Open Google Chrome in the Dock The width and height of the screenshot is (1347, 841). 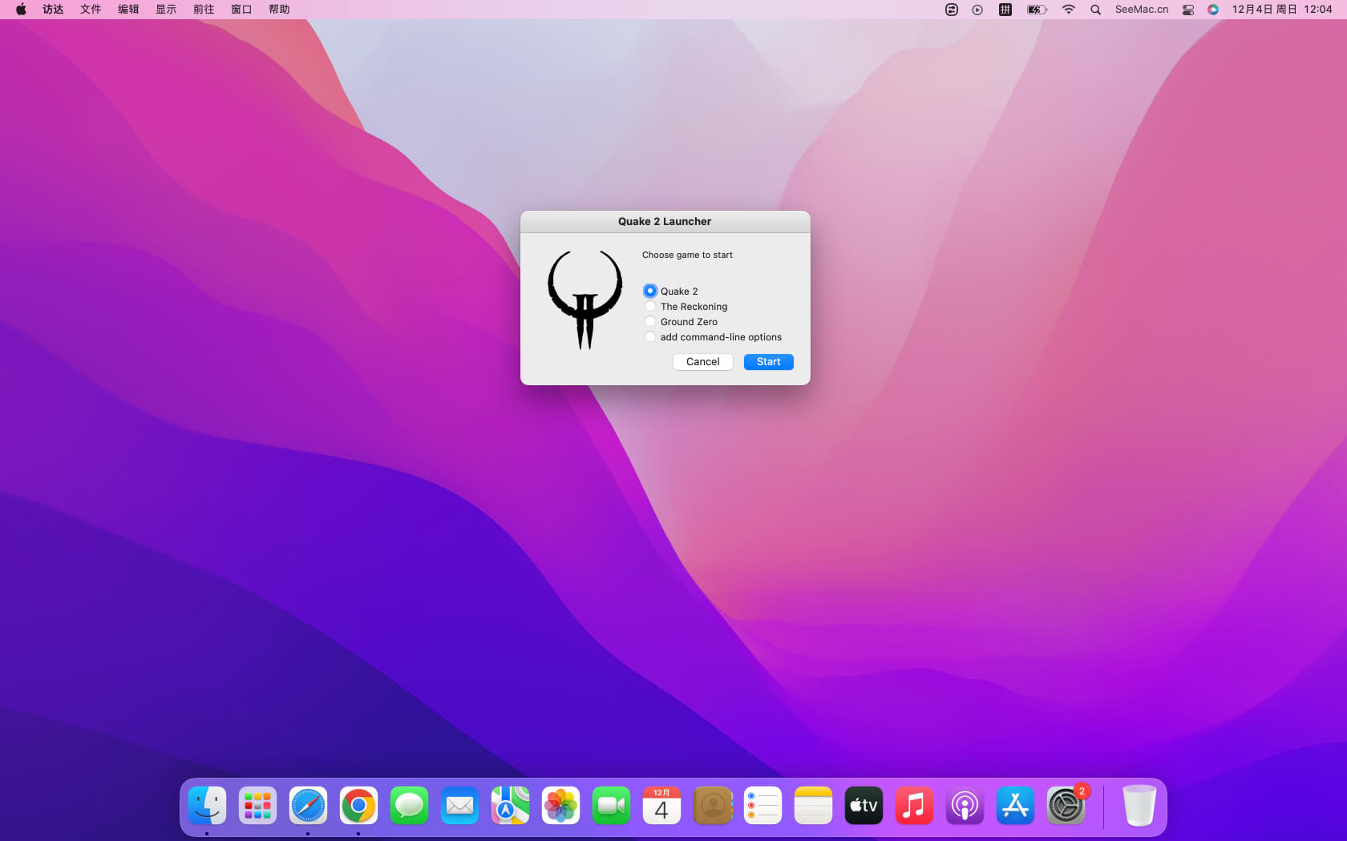[358, 806]
